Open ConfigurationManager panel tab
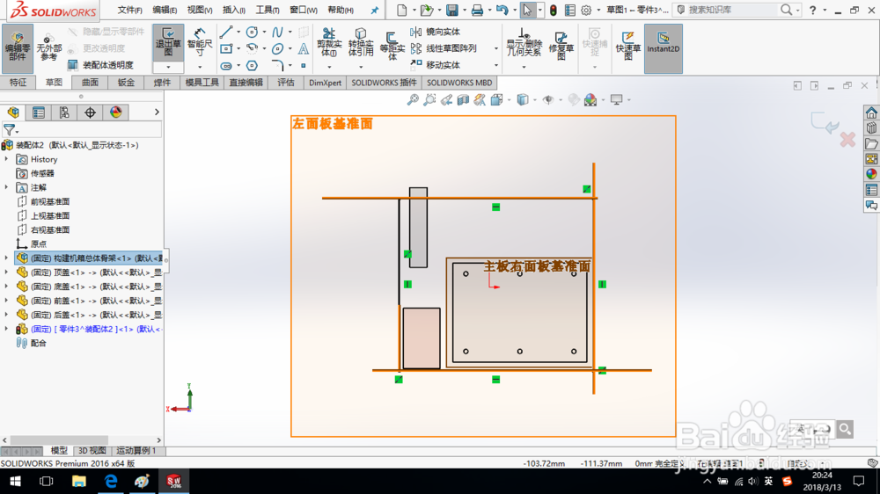 click(64, 113)
